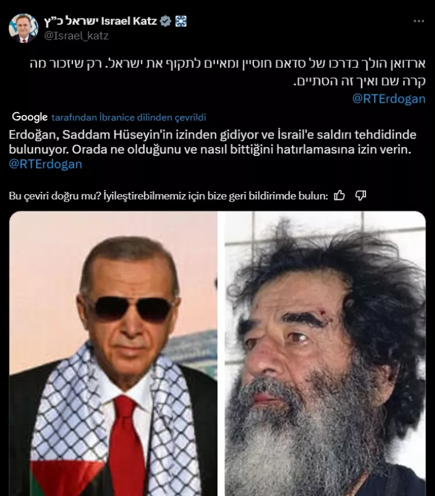Give a thumbs down to the translation
Viewport: 435px width, 496px height.
361,196
